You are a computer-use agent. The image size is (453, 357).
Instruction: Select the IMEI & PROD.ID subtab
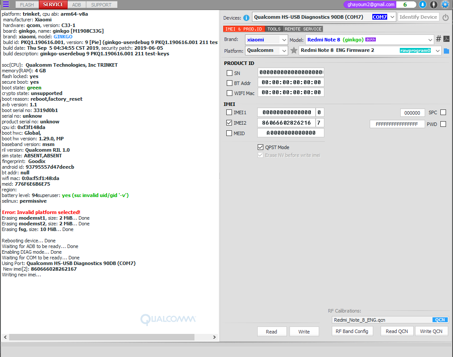[x=244, y=29]
